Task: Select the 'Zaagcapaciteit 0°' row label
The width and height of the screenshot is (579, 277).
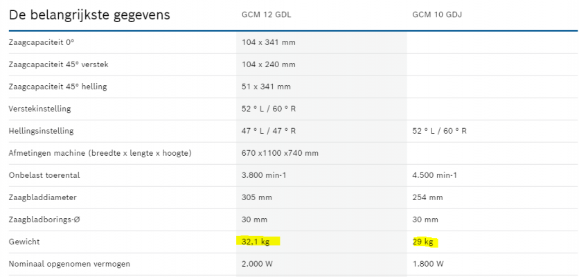Action: [x=42, y=42]
